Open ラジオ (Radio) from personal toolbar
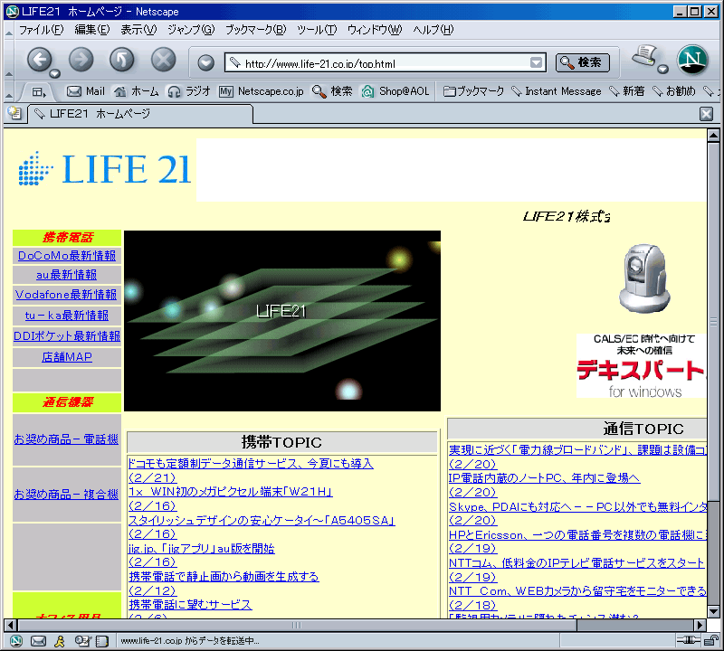This screenshot has height=651, width=724. coord(189,91)
